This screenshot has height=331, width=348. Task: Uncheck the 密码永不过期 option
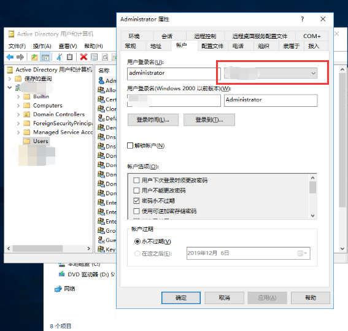136,201
